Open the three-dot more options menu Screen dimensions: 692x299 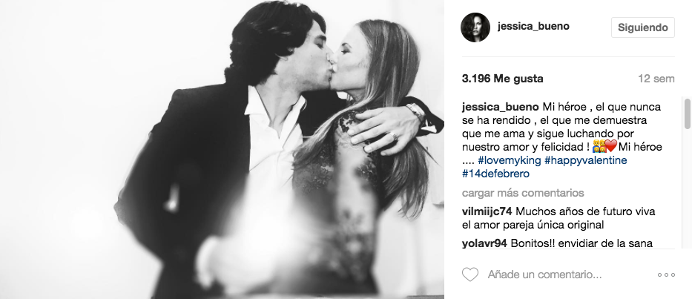[666, 275]
